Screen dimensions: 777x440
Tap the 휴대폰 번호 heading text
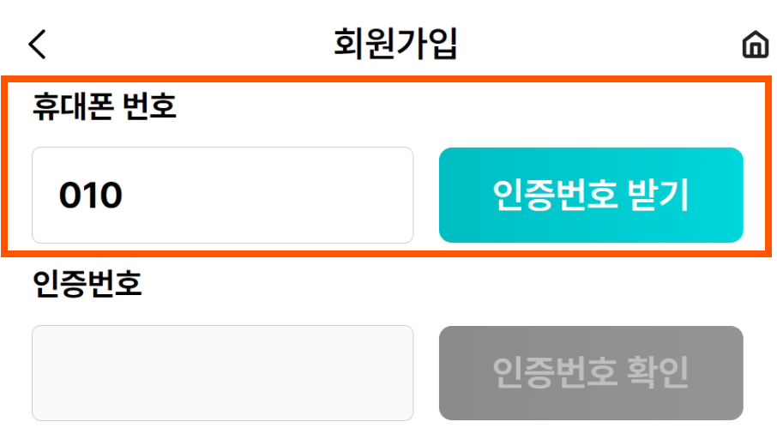[104, 107]
